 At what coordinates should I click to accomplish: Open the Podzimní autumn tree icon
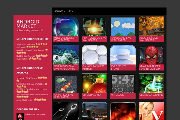pos(151,26)
